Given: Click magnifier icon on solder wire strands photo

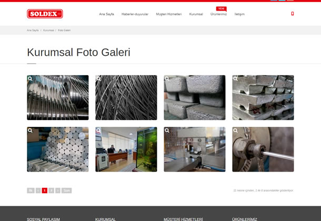Looking at the screenshot, I should tap(98, 78).
